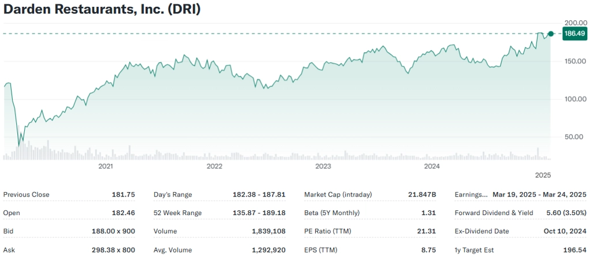Click the 100.00 price axis label
The height and width of the screenshot is (257, 590).
point(574,99)
